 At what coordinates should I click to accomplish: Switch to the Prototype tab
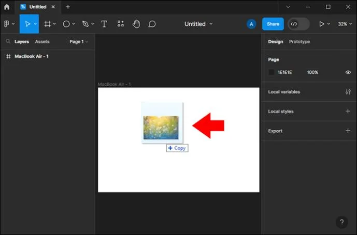(x=299, y=41)
